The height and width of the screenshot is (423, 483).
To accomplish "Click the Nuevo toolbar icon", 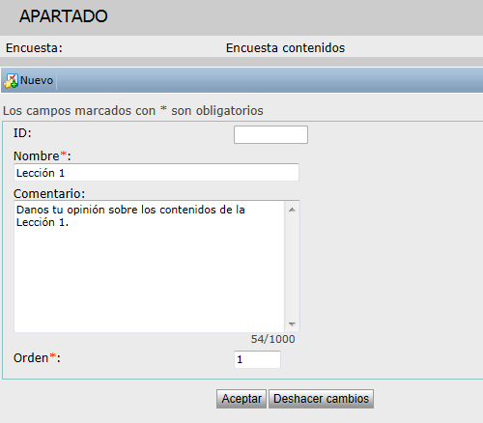I will [11, 80].
